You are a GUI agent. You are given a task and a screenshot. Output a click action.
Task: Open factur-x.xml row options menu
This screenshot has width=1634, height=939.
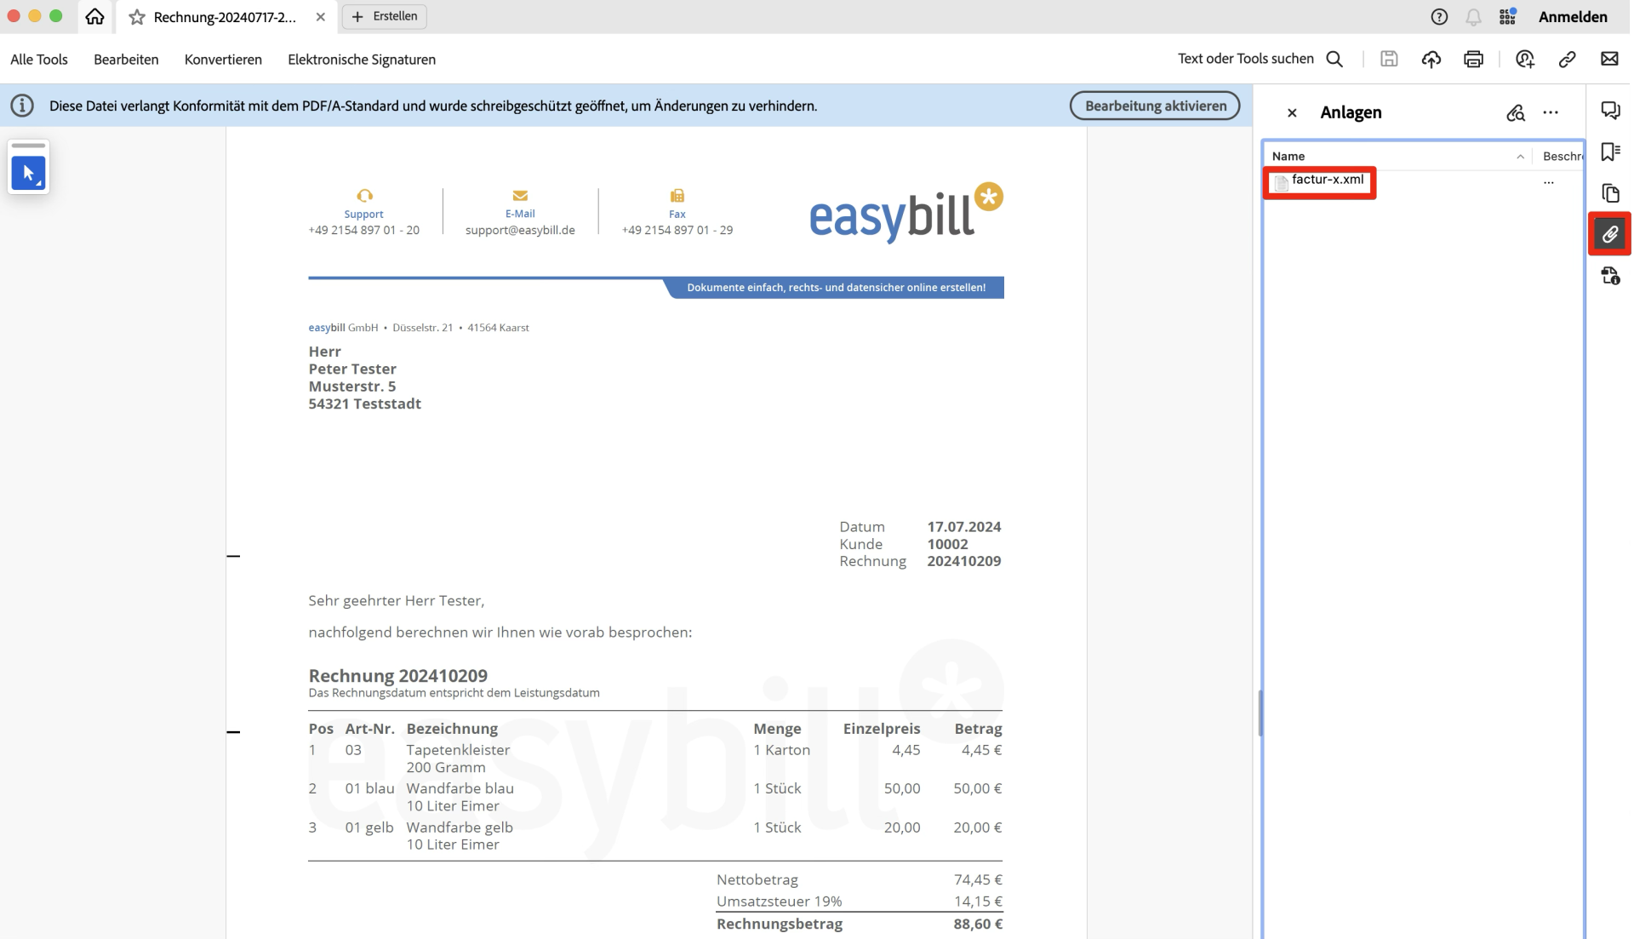[1549, 181]
